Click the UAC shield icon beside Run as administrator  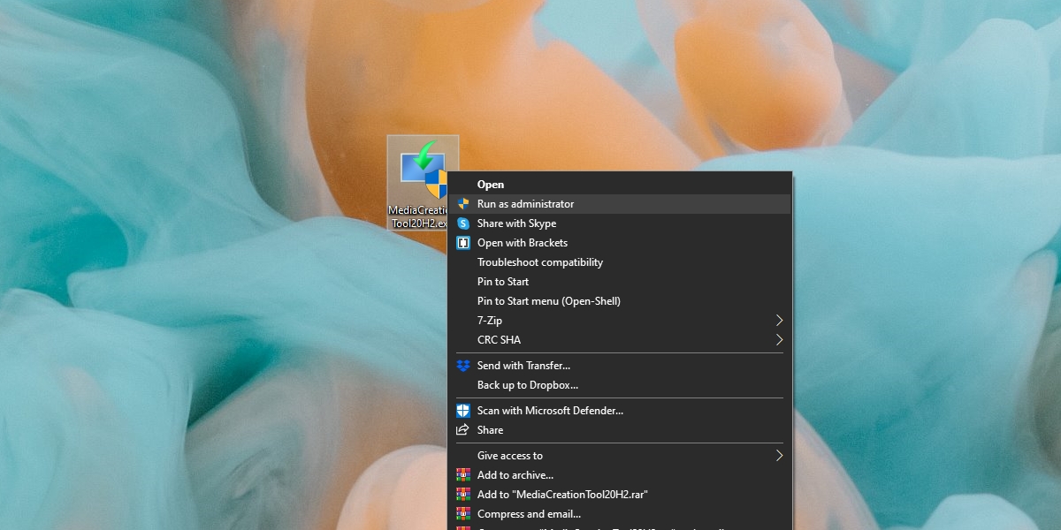462,204
